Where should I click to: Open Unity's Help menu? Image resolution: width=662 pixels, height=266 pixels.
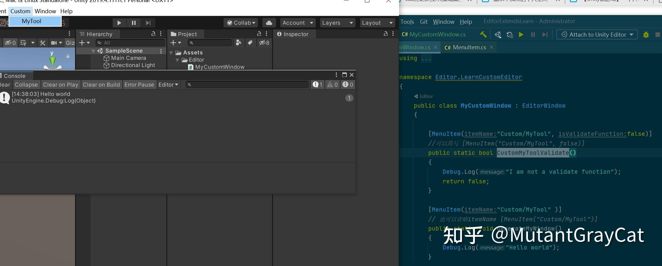click(66, 11)
